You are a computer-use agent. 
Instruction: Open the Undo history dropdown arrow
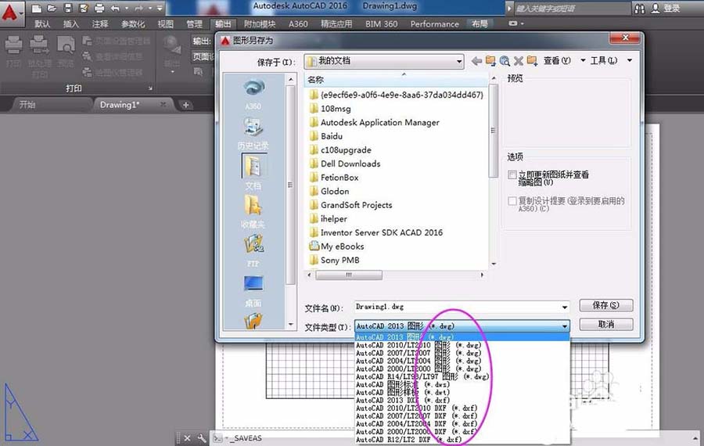pos(127,8)
